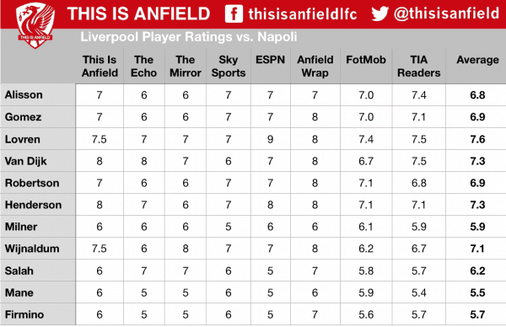The height and width of the screenshot is (327, 506).
Task: Open the @thisisanfield Twitter handle
Action: coord(446,13)
